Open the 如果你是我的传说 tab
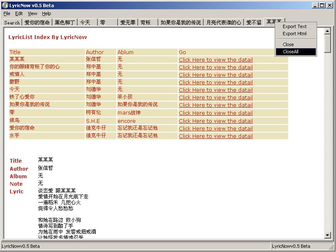Image resolution: width=336 pixels, height=252 pixels. 181,23
